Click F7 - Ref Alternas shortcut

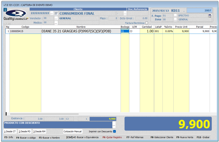(135, 137)
